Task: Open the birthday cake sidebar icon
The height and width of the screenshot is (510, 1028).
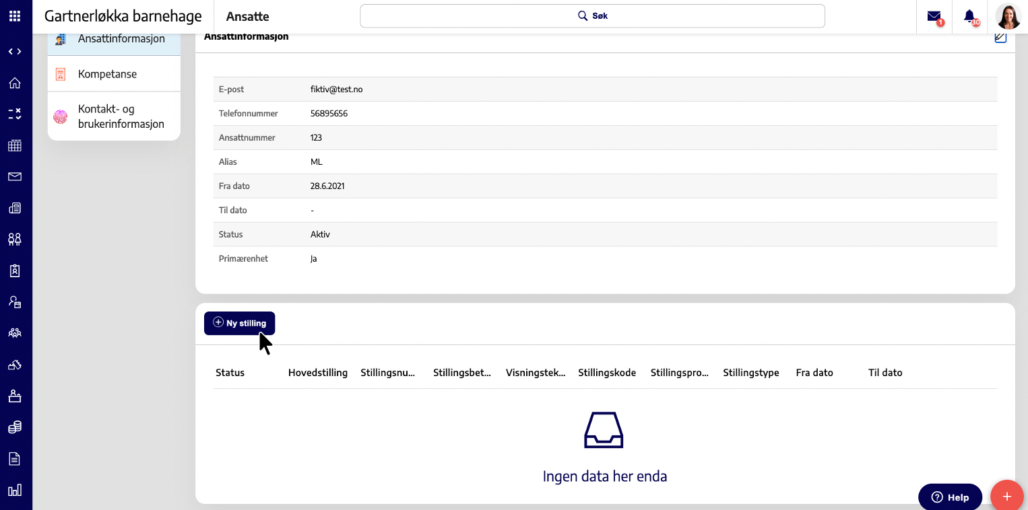Action: pyautogui.click(x=15, y=396)
